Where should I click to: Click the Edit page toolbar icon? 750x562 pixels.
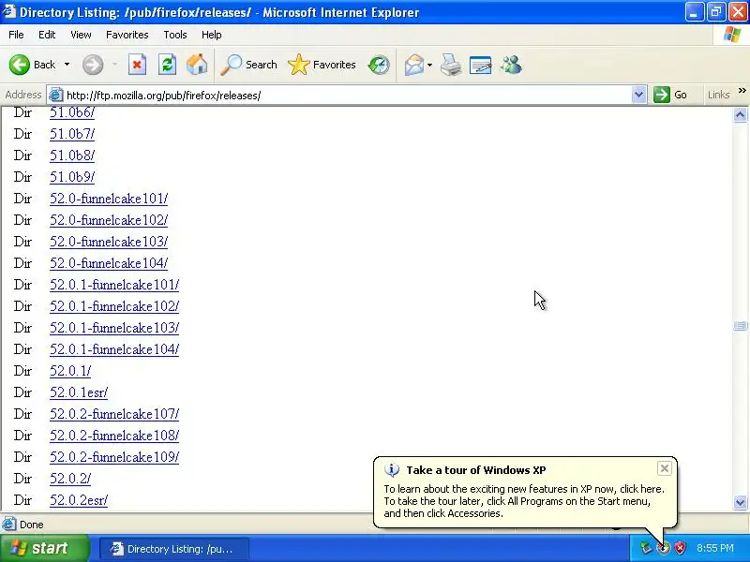click(481, 65)
